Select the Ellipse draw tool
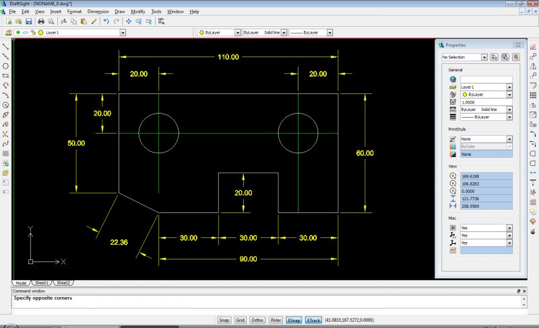Viewport: 539px width, 328px height. click(x=5, y=114)
